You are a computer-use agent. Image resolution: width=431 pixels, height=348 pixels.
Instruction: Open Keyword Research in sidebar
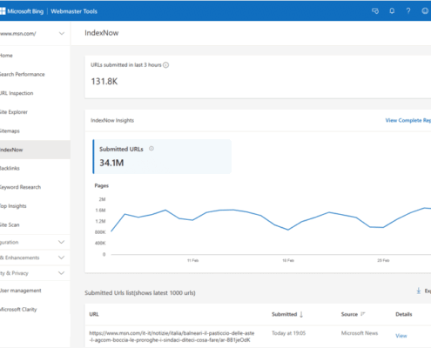coord(20,187)
